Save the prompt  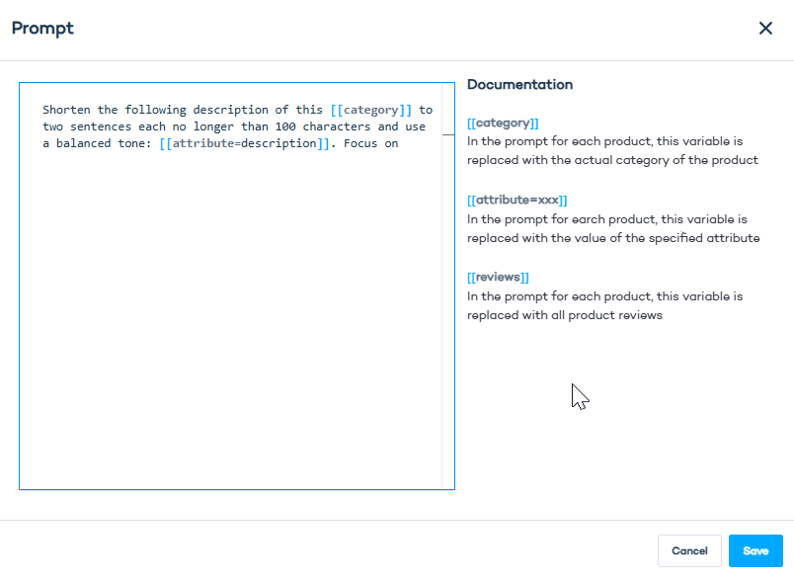coord(755,551)
